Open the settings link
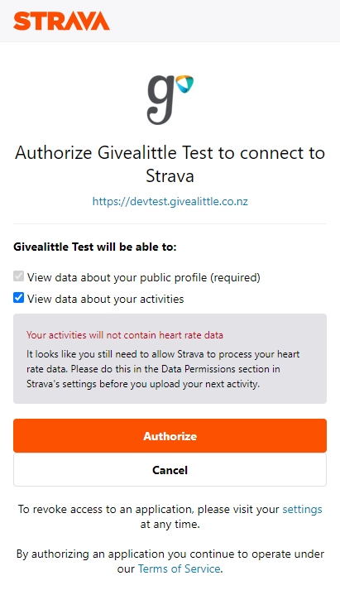 (303, 509)
